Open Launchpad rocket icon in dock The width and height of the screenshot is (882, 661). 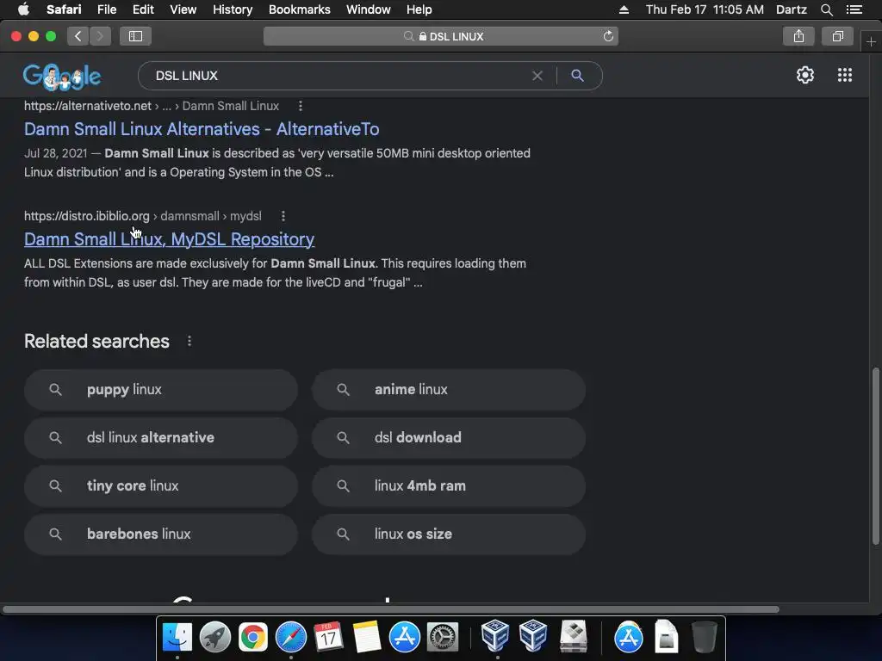coord(214,638)
